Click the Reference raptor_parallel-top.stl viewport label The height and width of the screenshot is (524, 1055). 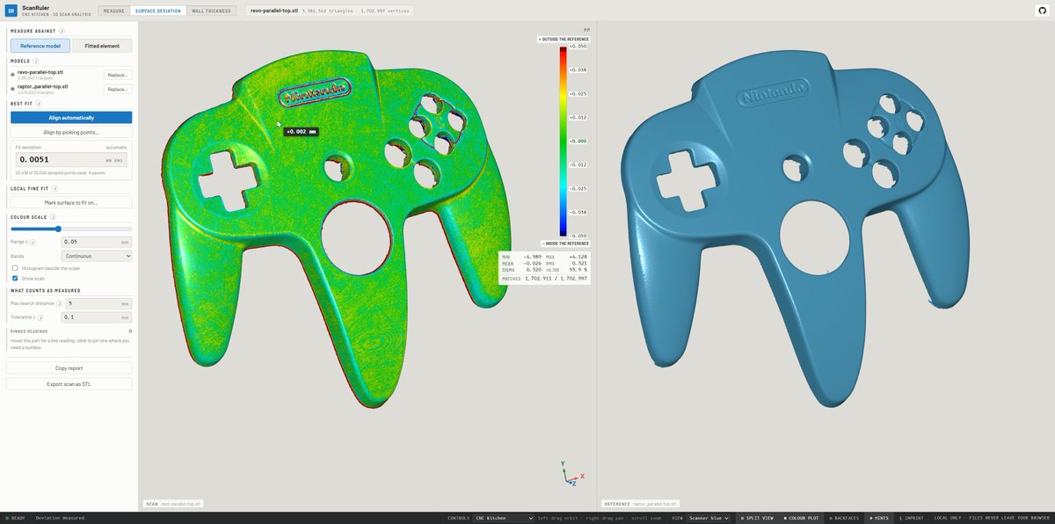pos(638,504)
